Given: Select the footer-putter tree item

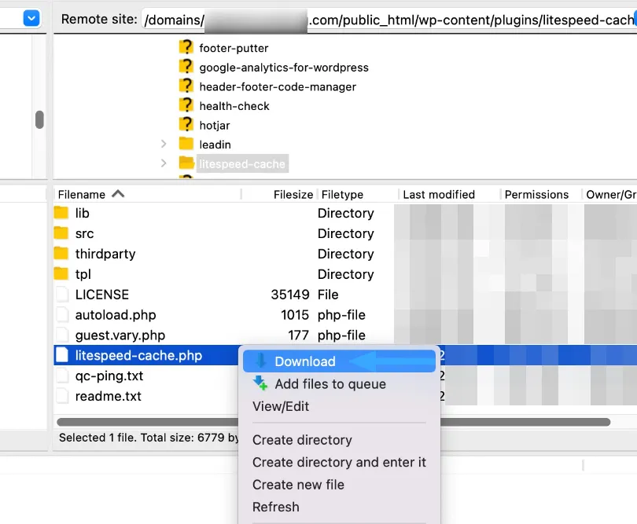Looking at the screenshot, I should pyautogui.click(x=234, y=48).
